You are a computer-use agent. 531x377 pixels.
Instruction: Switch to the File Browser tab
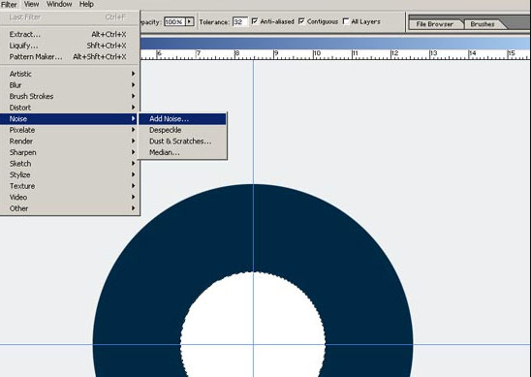click(x=435, y=24)
